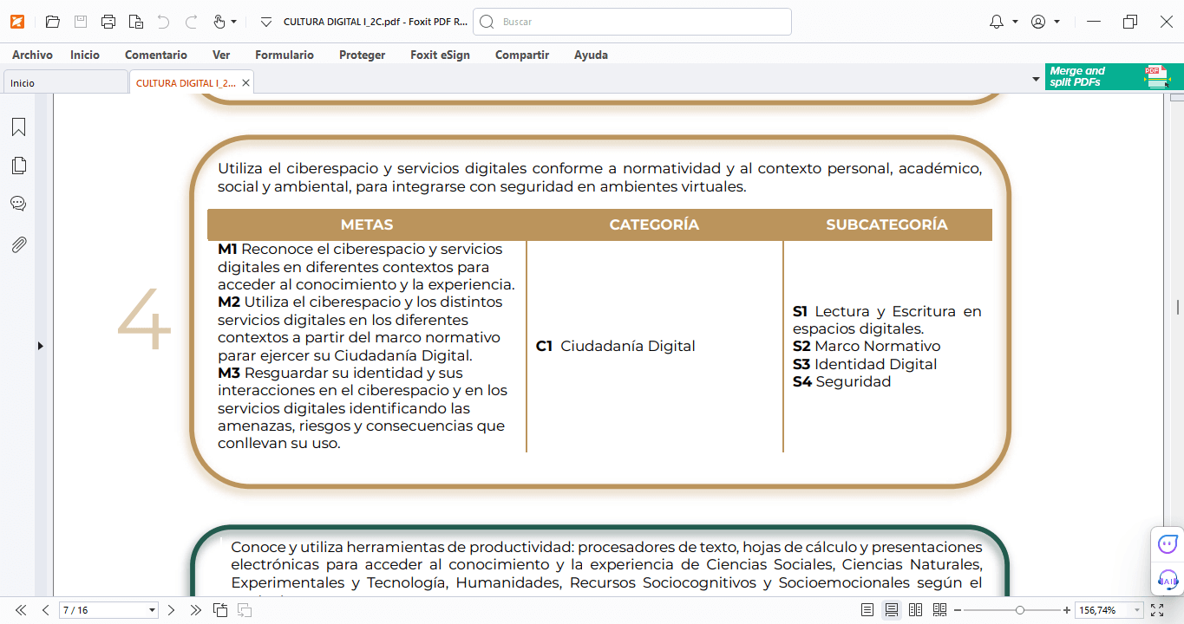
Task: Click the create PDF from file icon
Action: [135, 22]
